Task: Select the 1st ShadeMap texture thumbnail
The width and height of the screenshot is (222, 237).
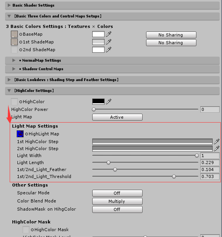Action: click(x=14, y=42)
